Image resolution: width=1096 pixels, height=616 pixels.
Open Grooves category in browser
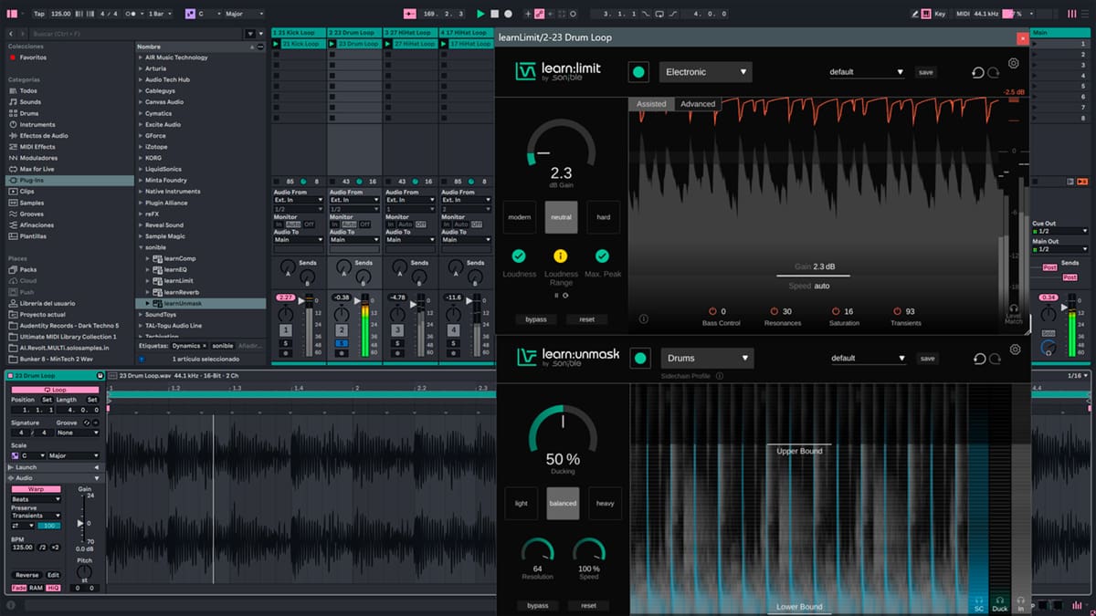pyautogui.click(x=31, y=214)
